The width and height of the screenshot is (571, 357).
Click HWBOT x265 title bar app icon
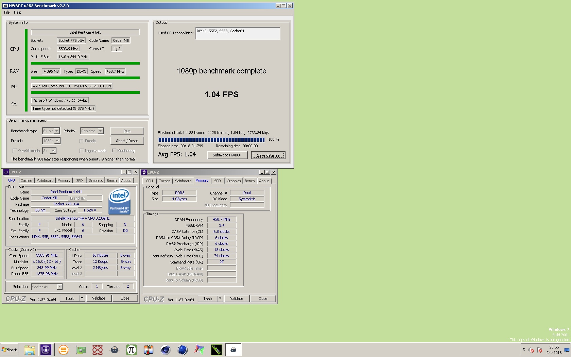(5, 5)
